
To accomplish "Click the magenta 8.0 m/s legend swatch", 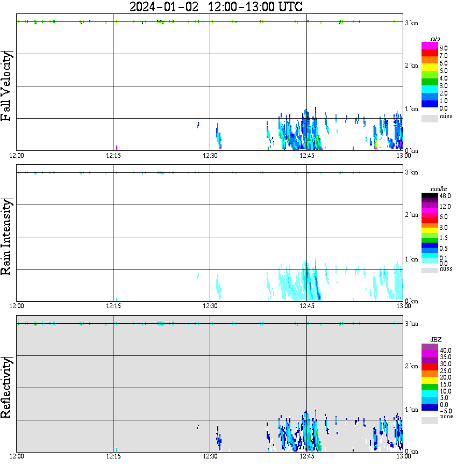I will [430, 46].
